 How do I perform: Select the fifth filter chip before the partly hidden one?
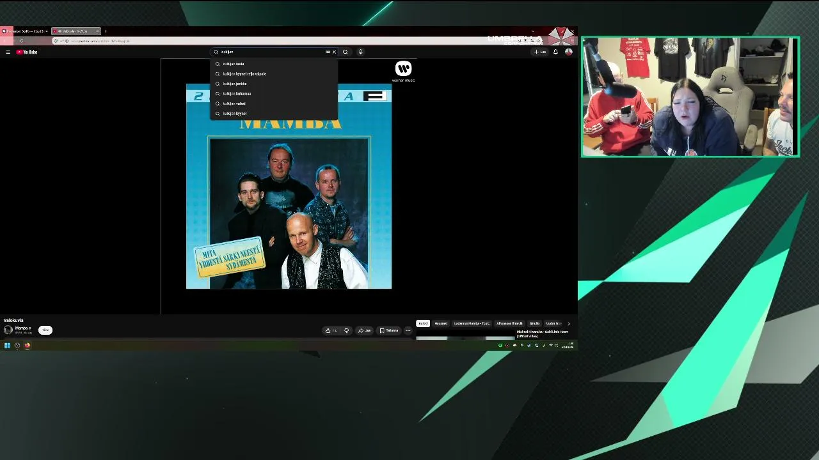534,323
